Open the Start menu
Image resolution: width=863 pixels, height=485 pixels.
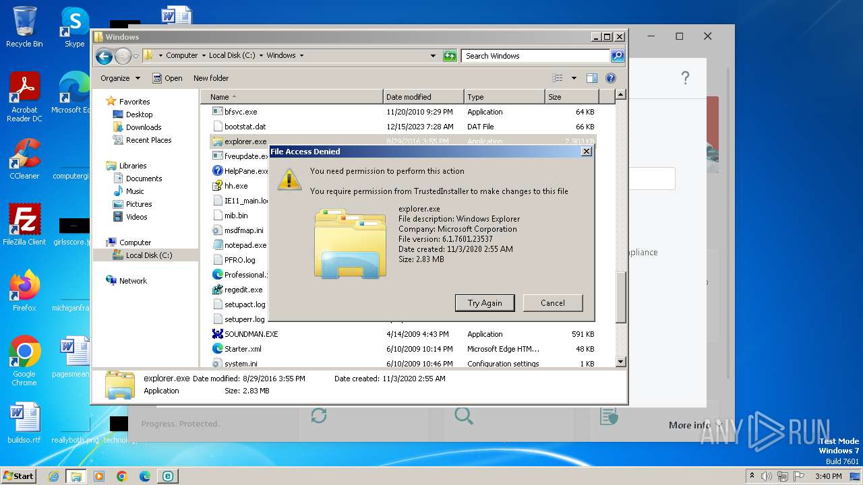[x=19, y=476]
